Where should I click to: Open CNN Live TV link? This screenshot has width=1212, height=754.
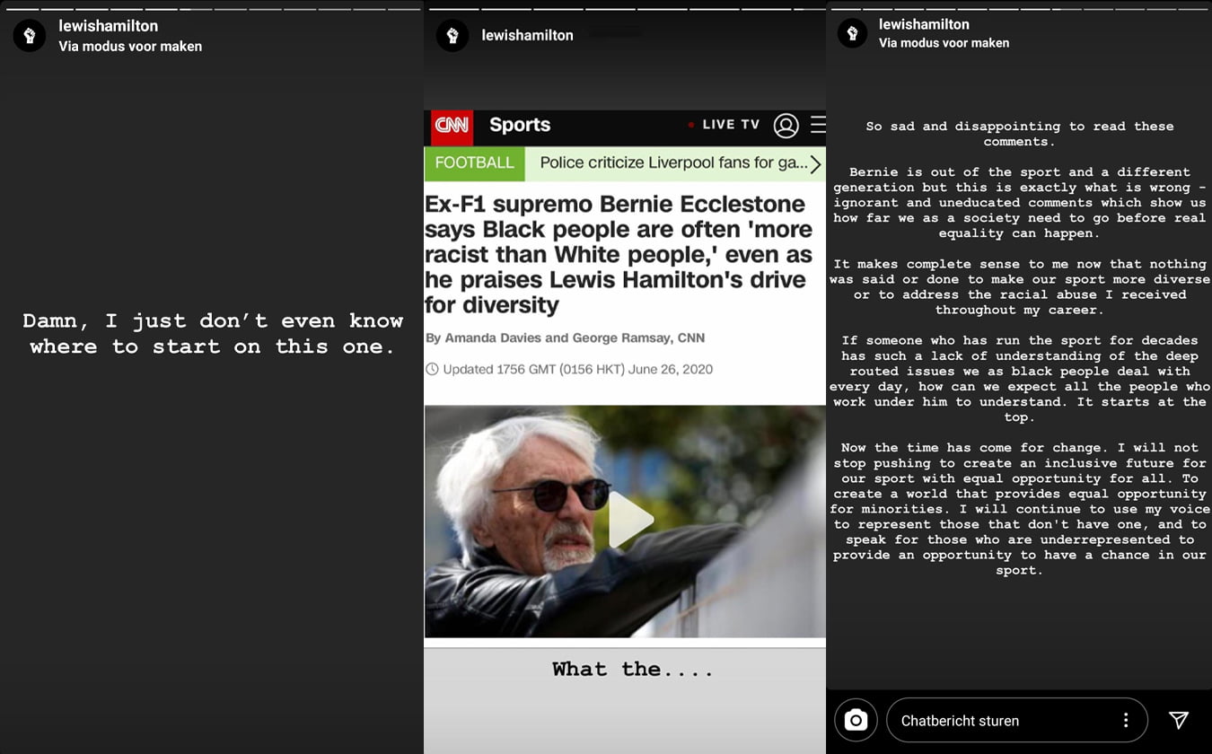pos(725,125)
